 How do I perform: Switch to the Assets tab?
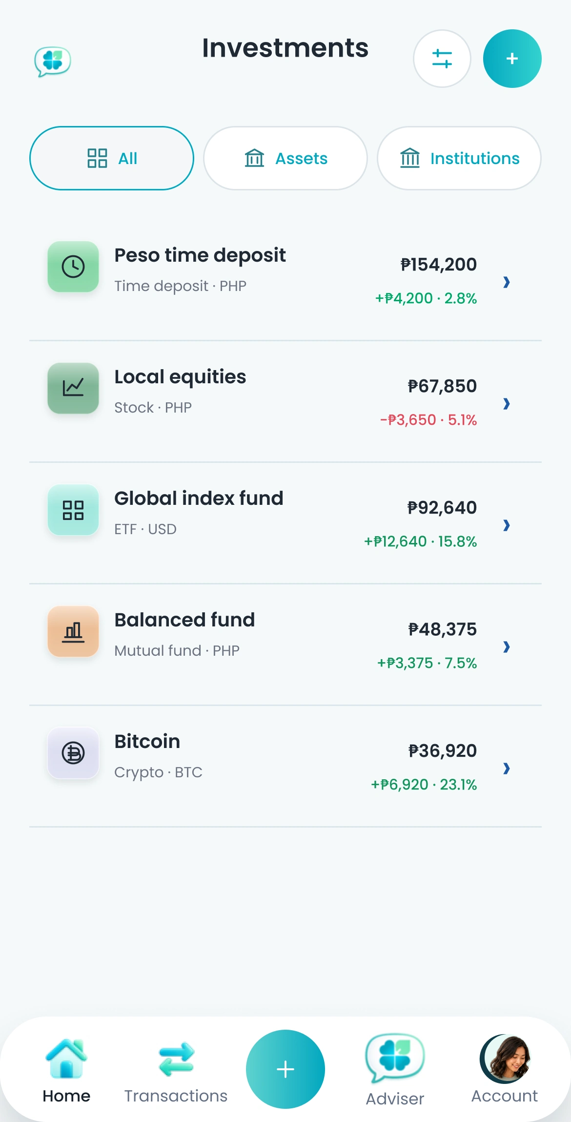click(x=285, y=158)
